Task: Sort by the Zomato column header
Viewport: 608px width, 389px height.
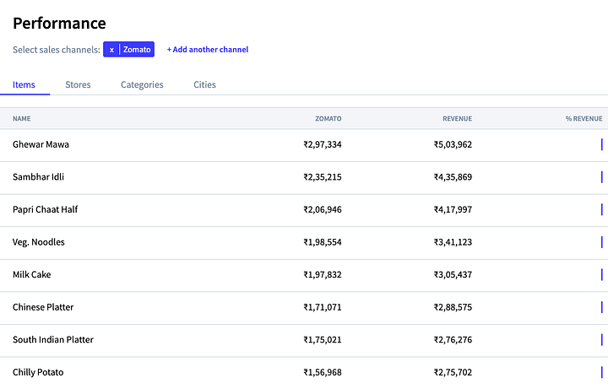Action: point(328,119)
